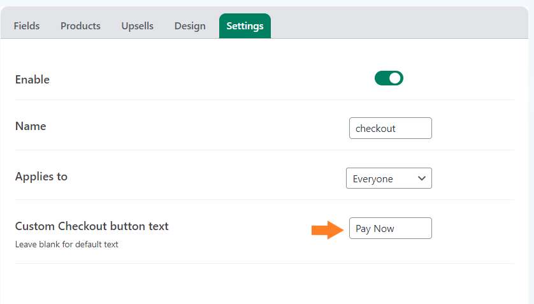
Task: Click the Name setting label
Action: click(31, 126)
